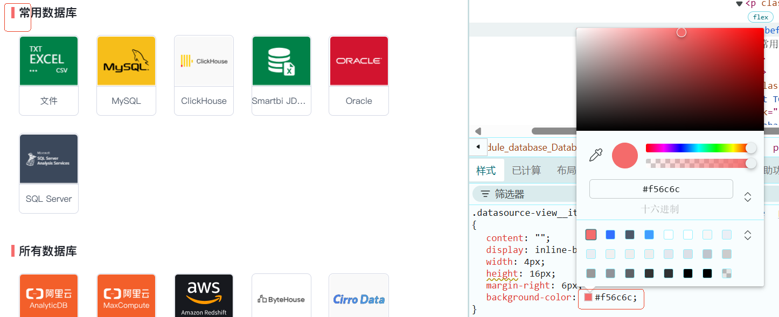Focus the 筛选器 filter box
Image resolution: width=779 pixels, height=317 pixels.
pyautogui.click(x=525, y=194)
